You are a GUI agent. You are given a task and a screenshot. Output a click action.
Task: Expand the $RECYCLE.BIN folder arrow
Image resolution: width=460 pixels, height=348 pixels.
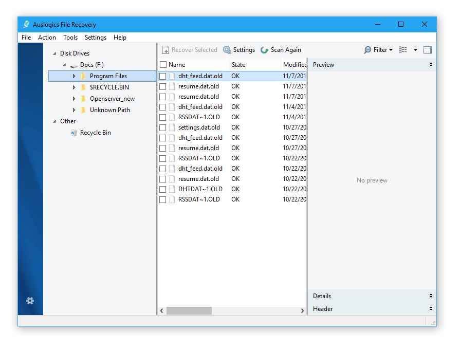[74, 87]
